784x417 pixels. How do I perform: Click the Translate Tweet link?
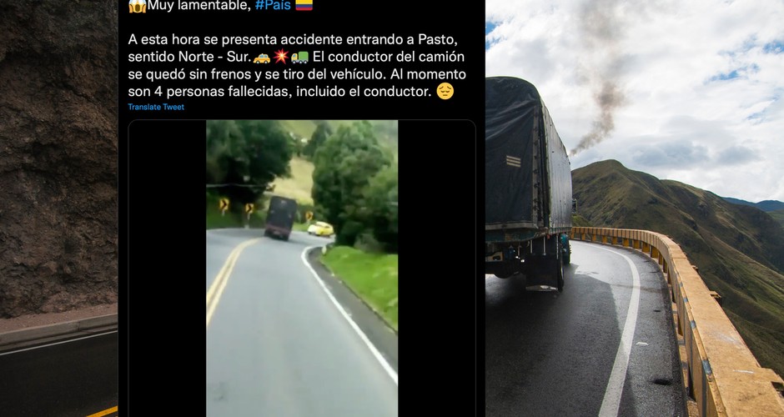(156, 107)
